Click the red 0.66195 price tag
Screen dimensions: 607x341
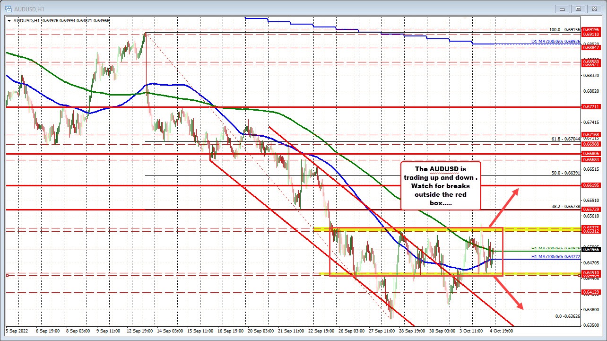(592, 185)
